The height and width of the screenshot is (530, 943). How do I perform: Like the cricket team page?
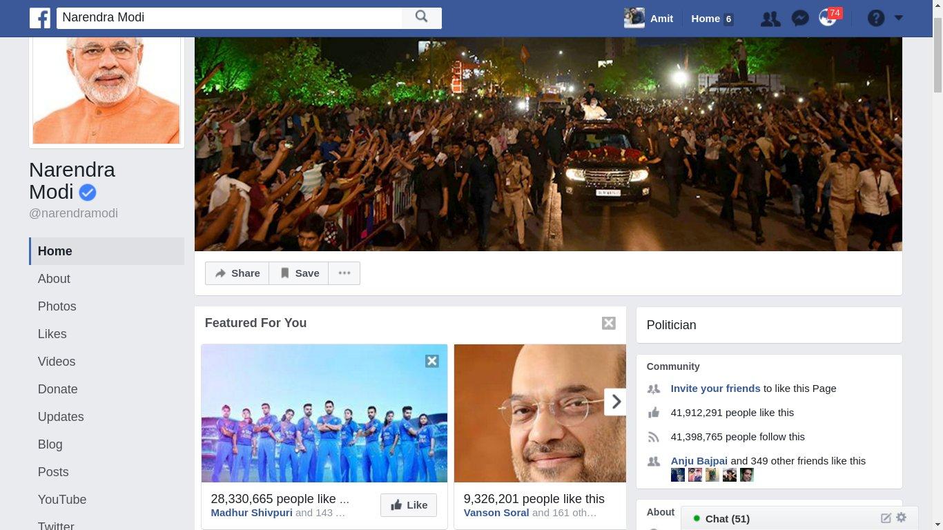(409, 505)
